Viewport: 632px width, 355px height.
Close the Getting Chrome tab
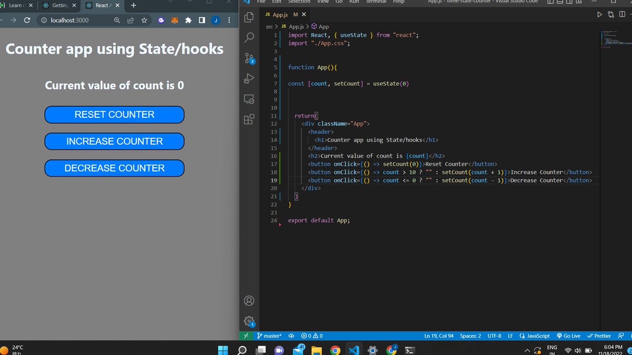tap(73, 5)
